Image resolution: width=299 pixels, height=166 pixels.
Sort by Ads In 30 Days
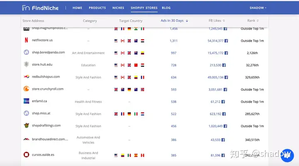pyautogui.click(x=174, y=21)
